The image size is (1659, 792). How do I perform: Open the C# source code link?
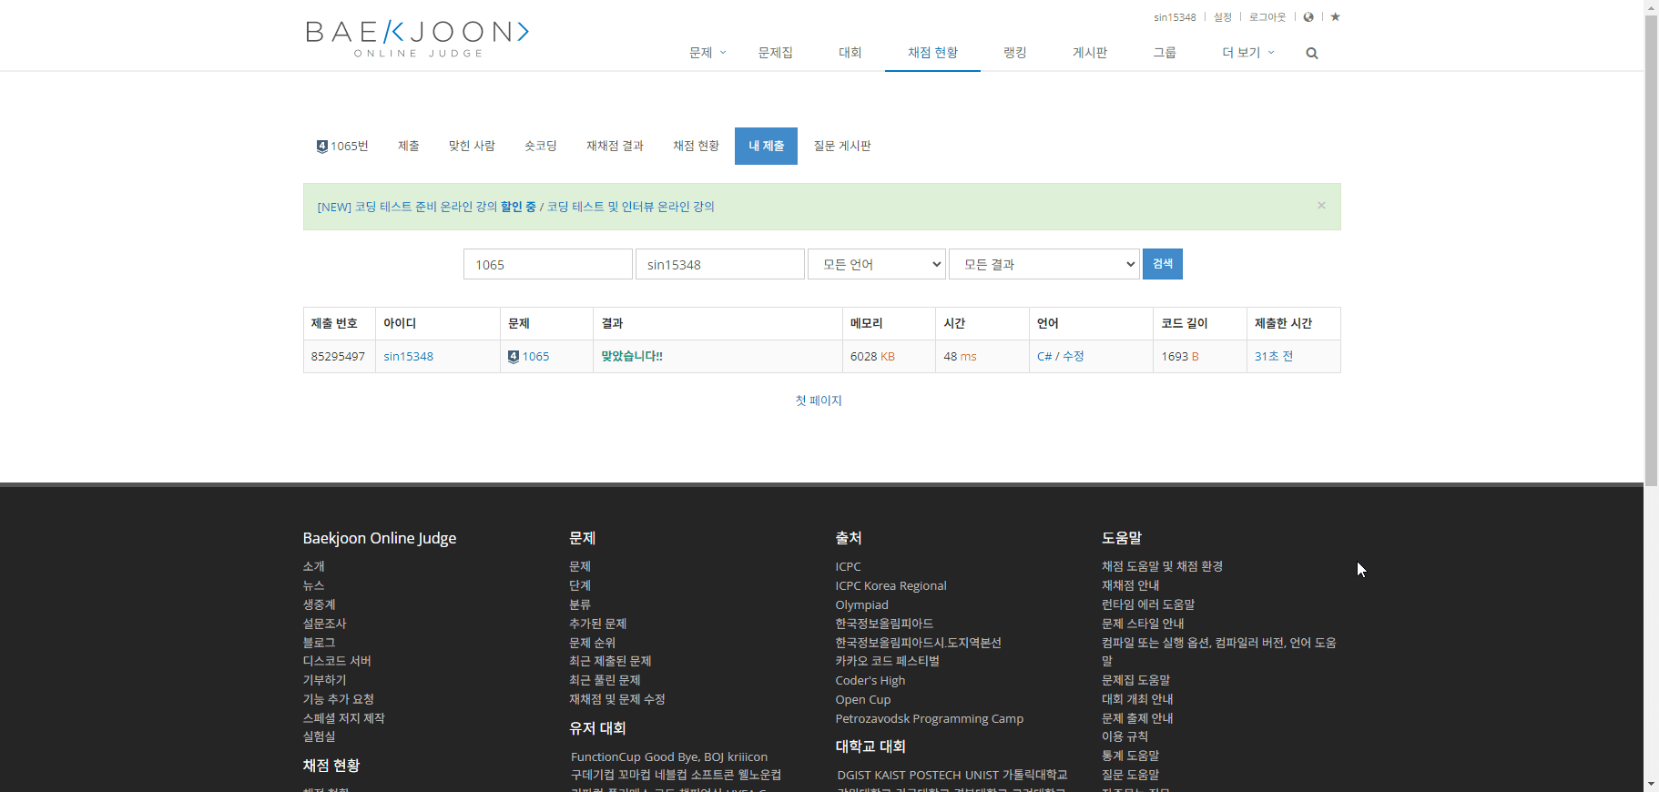click(x=1044, y=356)
